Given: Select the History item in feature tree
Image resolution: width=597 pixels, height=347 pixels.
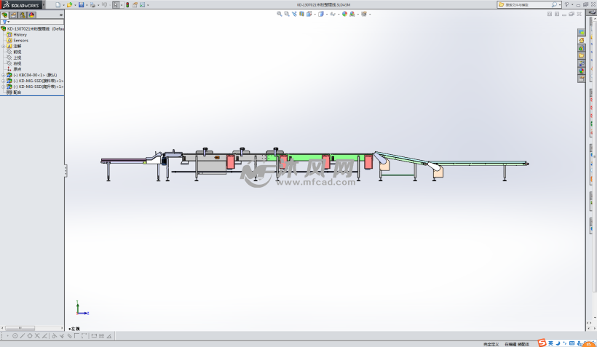Looking at the screenshot, I should [20, 34].
